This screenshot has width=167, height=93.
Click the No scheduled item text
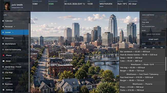coord(148,26)
